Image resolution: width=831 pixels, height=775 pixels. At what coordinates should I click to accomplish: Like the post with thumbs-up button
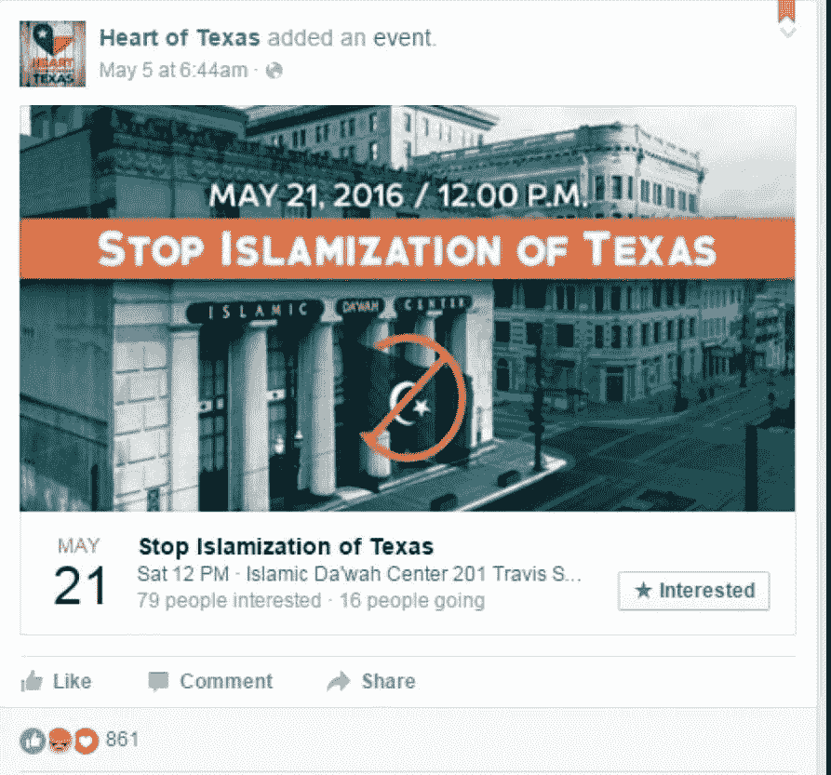tap(56, 681)
